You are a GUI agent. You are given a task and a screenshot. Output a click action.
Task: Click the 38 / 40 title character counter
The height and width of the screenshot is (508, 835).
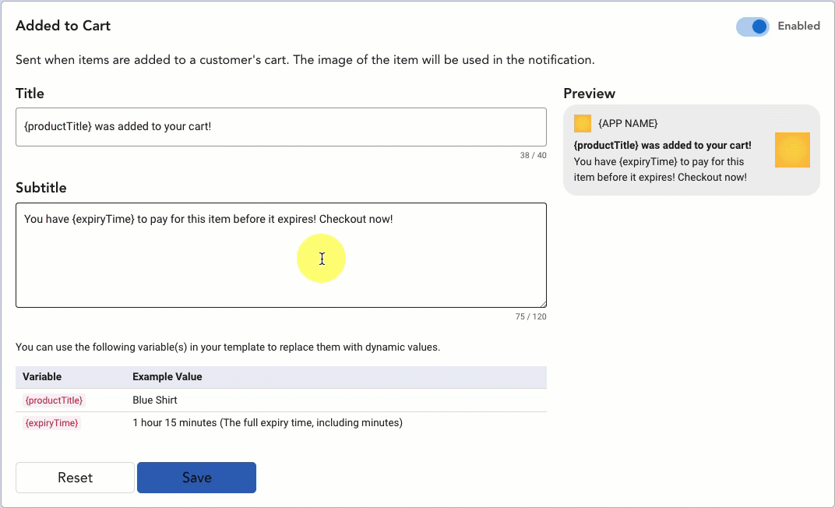click(x=533, y=155)
